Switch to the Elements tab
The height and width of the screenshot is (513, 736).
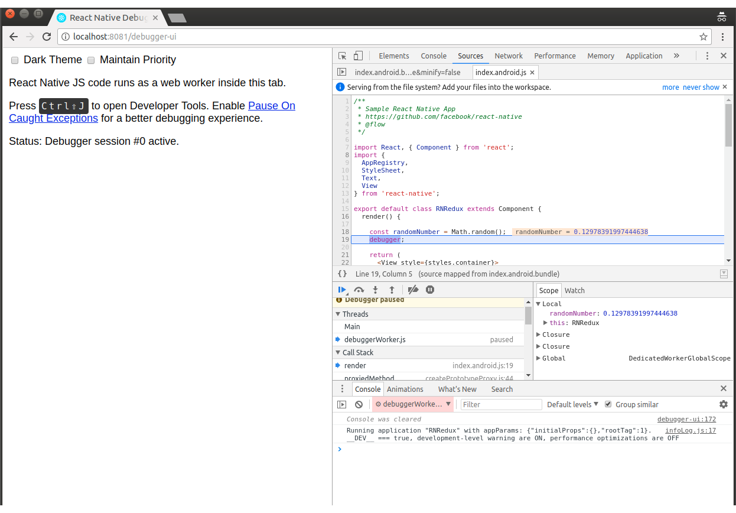(x=394, y=56)
